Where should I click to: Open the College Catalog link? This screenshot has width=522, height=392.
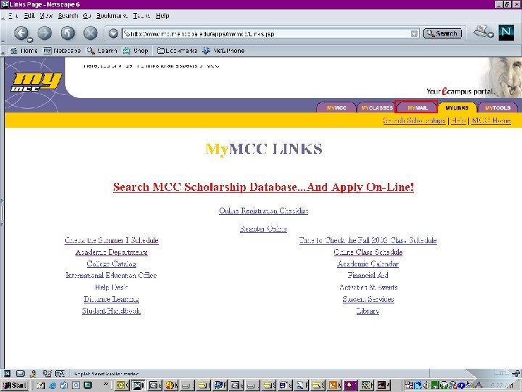[112, 264]
